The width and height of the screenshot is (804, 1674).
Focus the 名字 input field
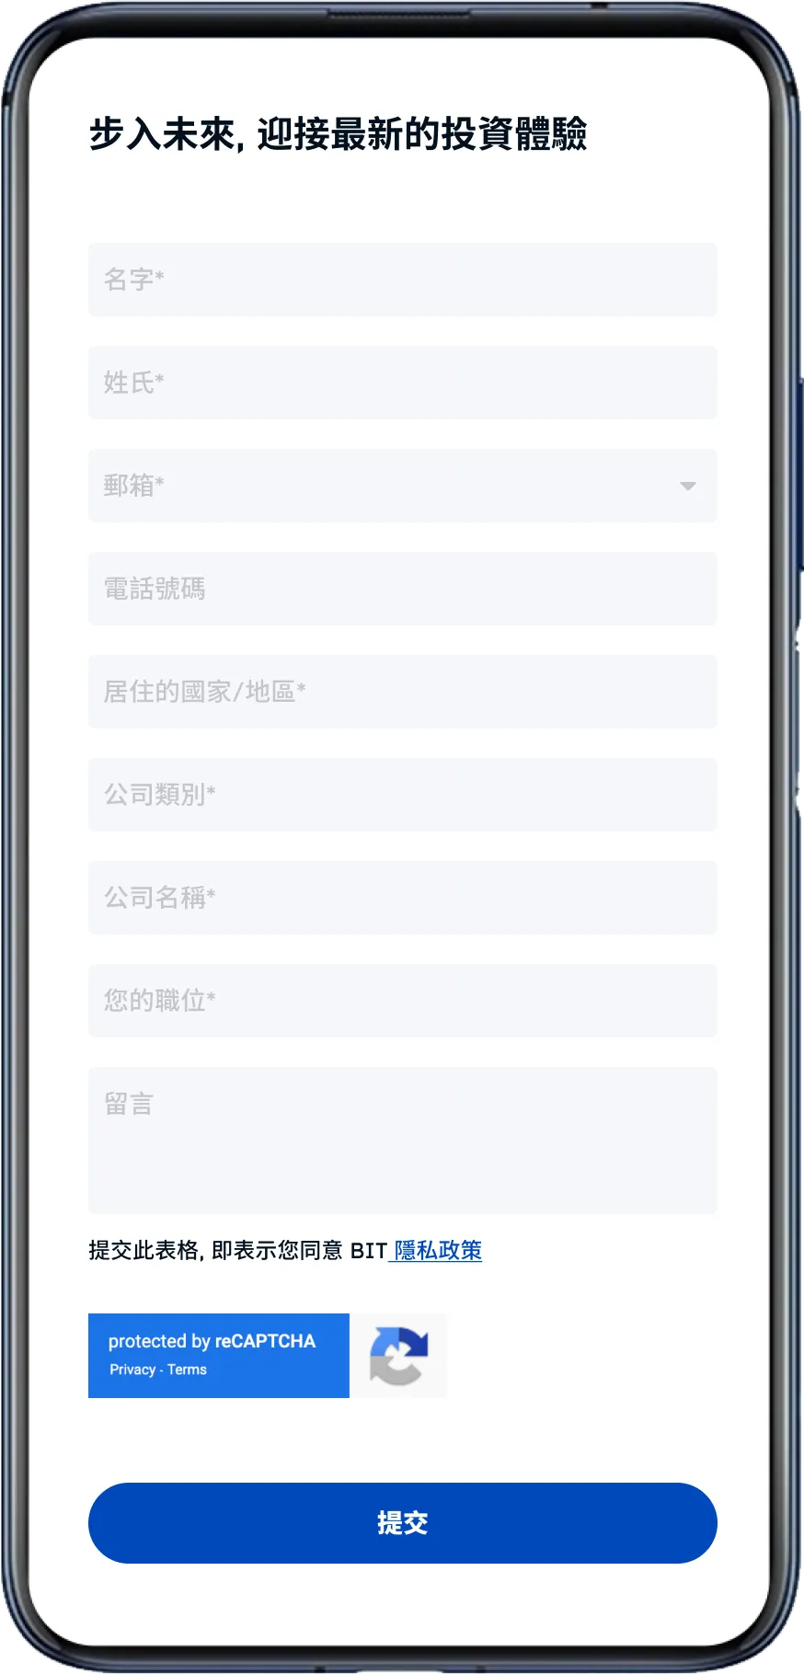403,280
